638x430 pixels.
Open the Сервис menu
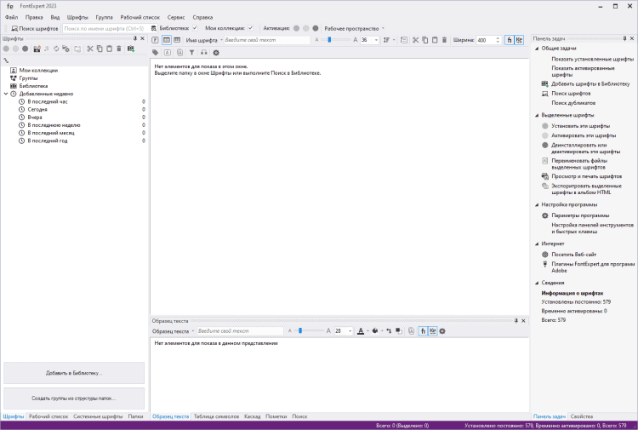point(176,18)
